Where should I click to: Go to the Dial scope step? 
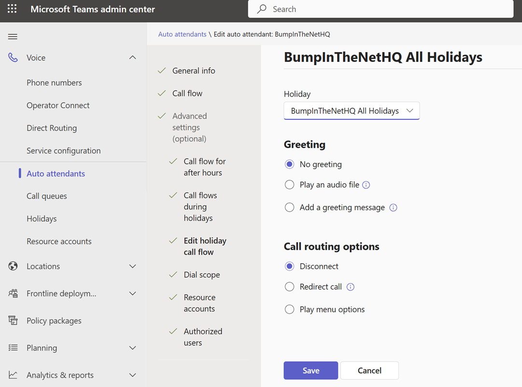[201, 275]
